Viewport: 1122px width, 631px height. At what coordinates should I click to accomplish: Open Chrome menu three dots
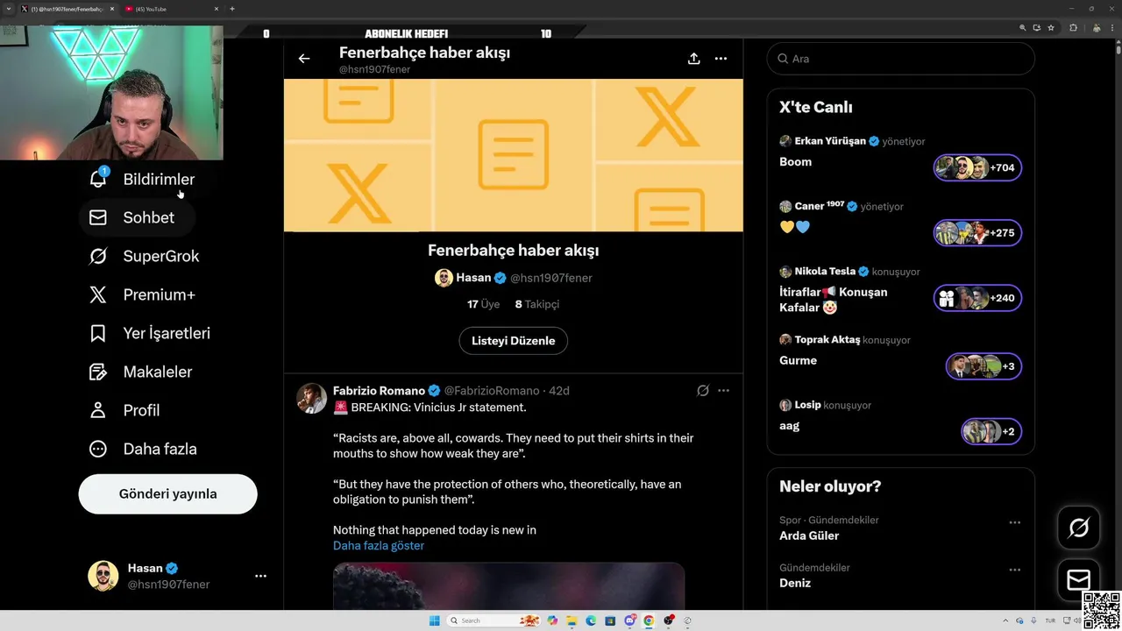pyautogui.click(x=1112, y=28)
